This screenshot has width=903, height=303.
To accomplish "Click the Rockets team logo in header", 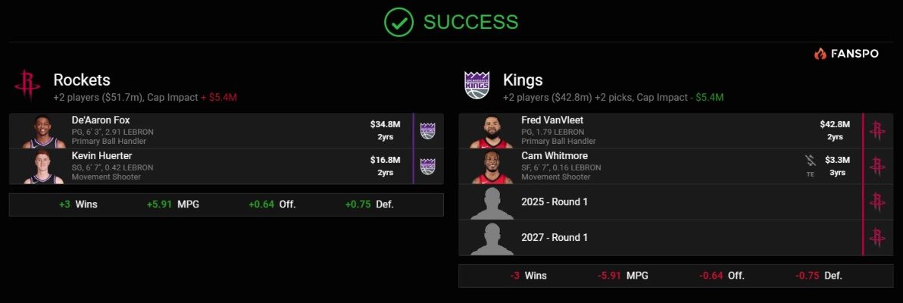I will click(27, 84).
